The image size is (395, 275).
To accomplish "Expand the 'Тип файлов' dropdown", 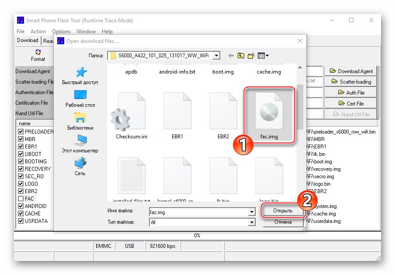I will [253, 222].
